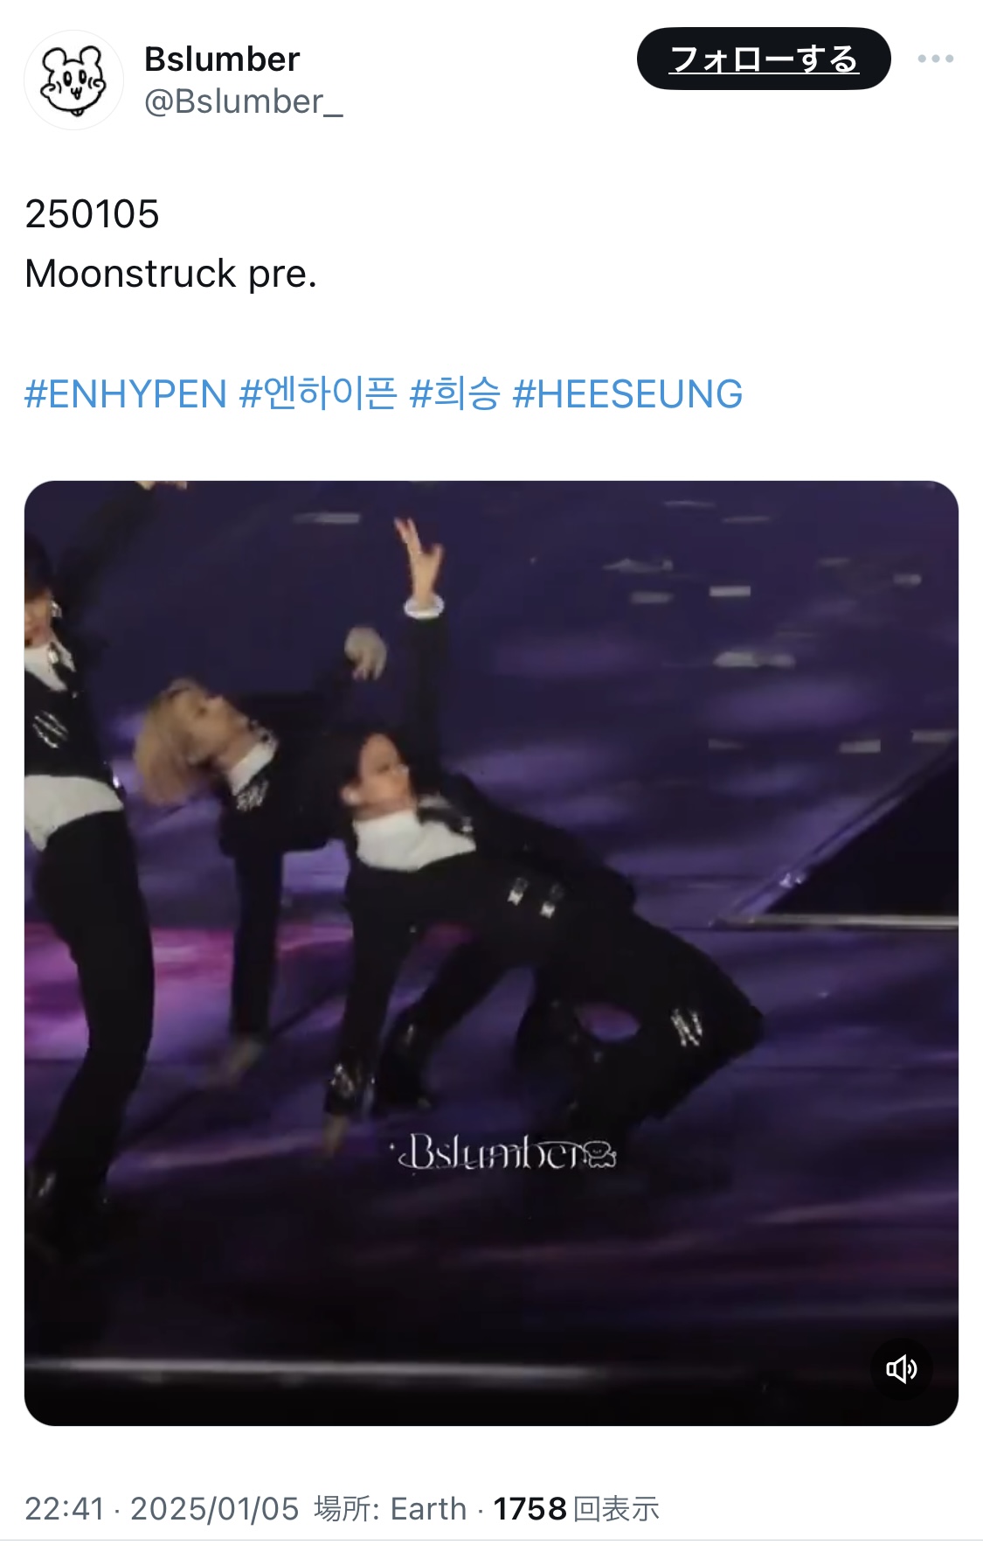This screenshot has height=1551, width=983.
Task: Tap the フォローする follow button
Action: click(764, 59)
